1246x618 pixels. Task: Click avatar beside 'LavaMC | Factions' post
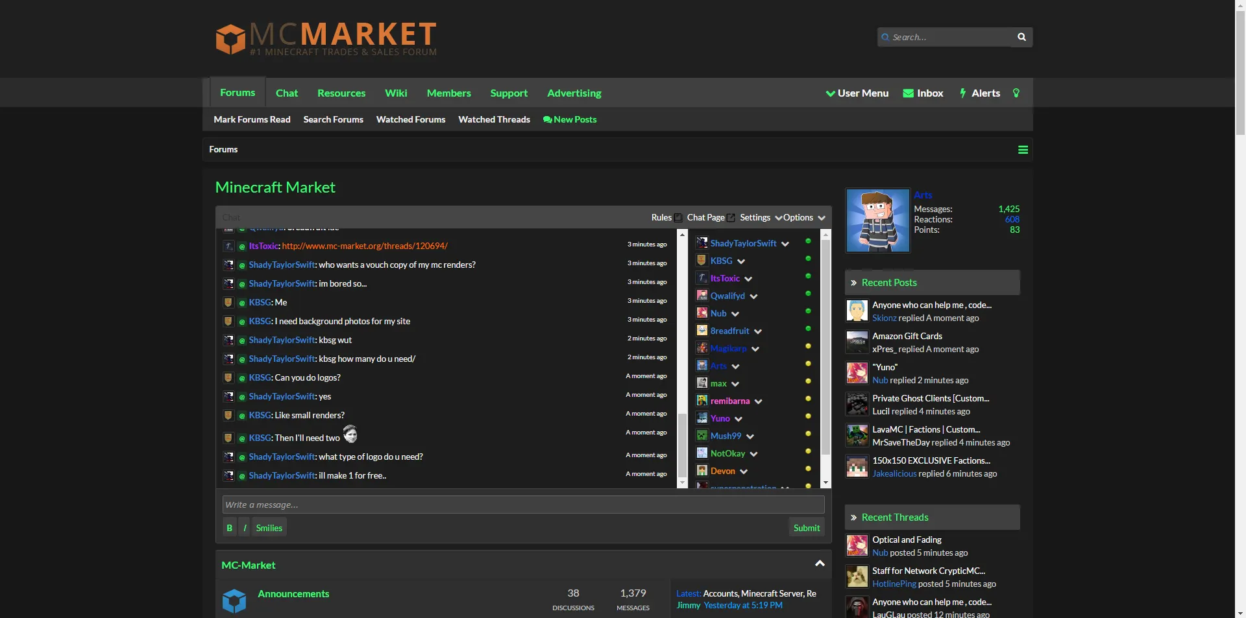[x=857, y=435]
